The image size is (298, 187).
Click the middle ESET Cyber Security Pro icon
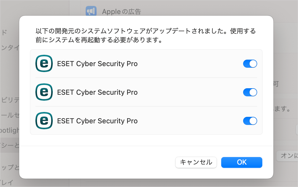(x=44, y=92)
